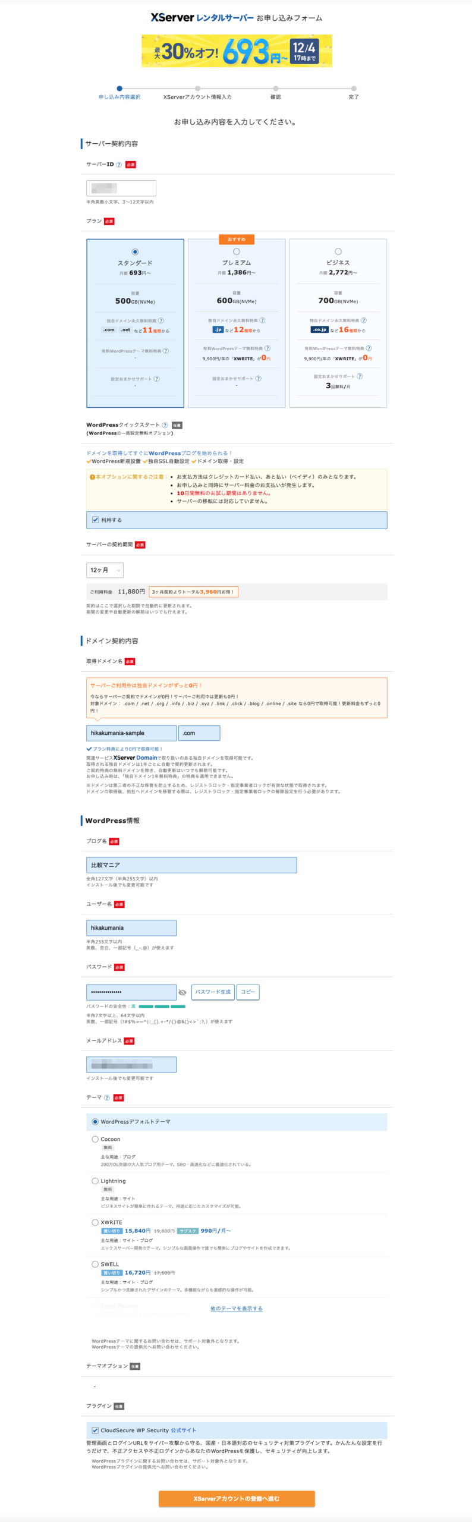
Task: Click the help icon next to テーマ label
Action: [107, 1098]
